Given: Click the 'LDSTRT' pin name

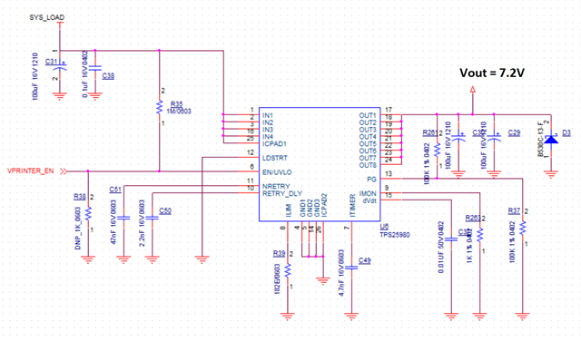Looking at the screenshot, I should click(x=274, y=158).
